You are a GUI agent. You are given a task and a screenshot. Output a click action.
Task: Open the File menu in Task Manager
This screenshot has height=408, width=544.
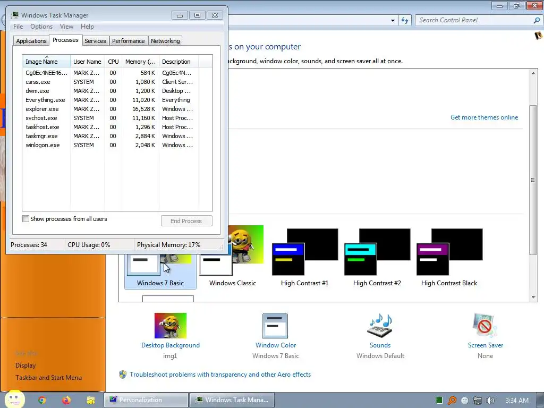coord(18,27)
